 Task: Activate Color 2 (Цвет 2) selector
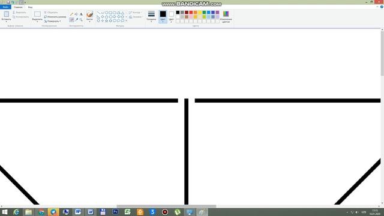171,17
